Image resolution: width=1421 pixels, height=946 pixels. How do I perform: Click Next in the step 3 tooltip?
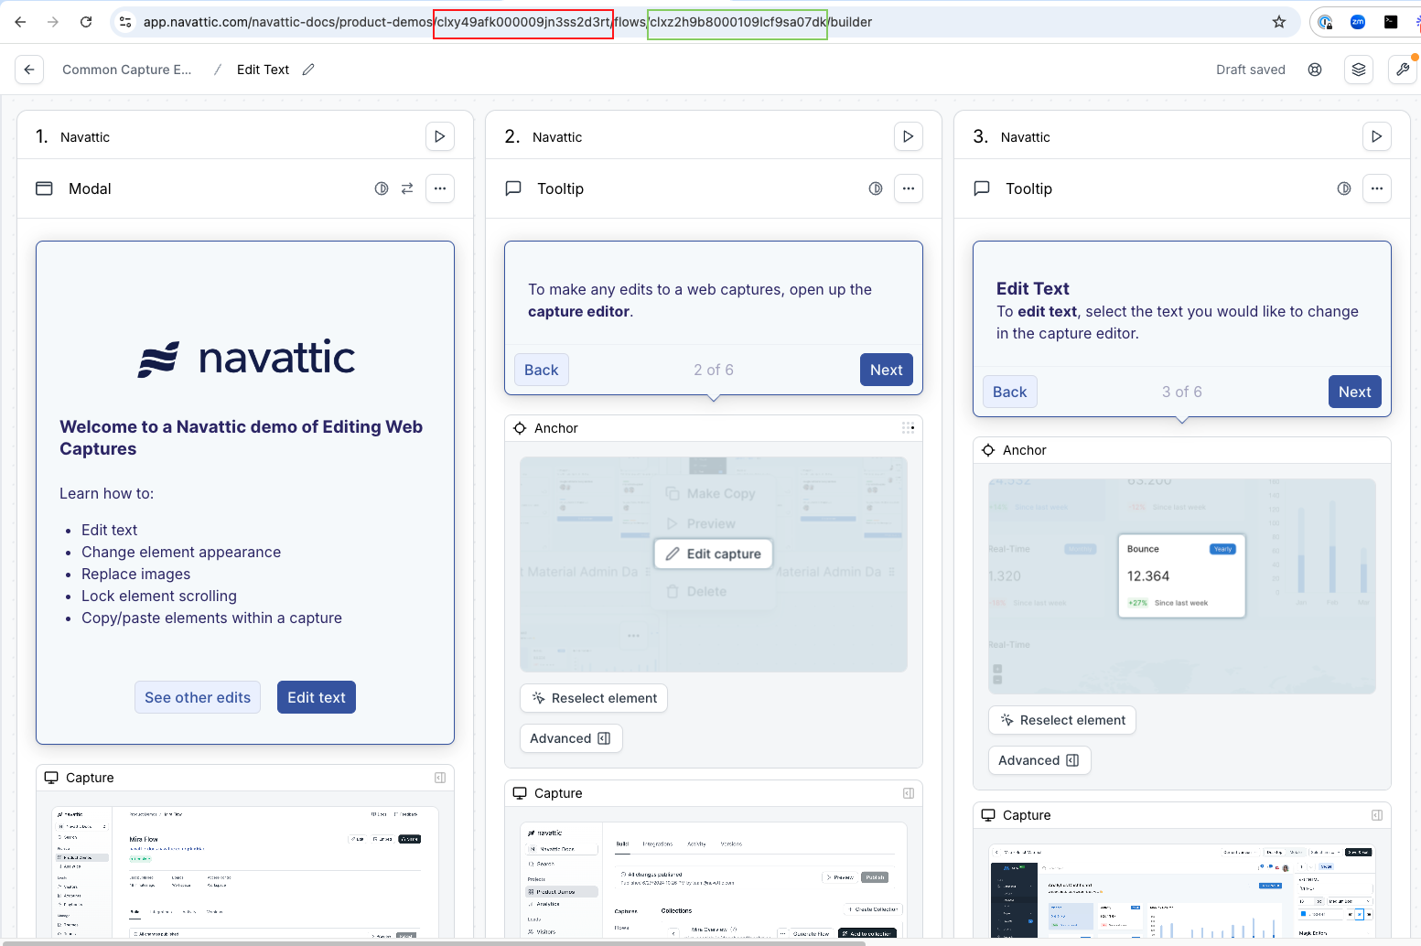tap(1355, 392)
